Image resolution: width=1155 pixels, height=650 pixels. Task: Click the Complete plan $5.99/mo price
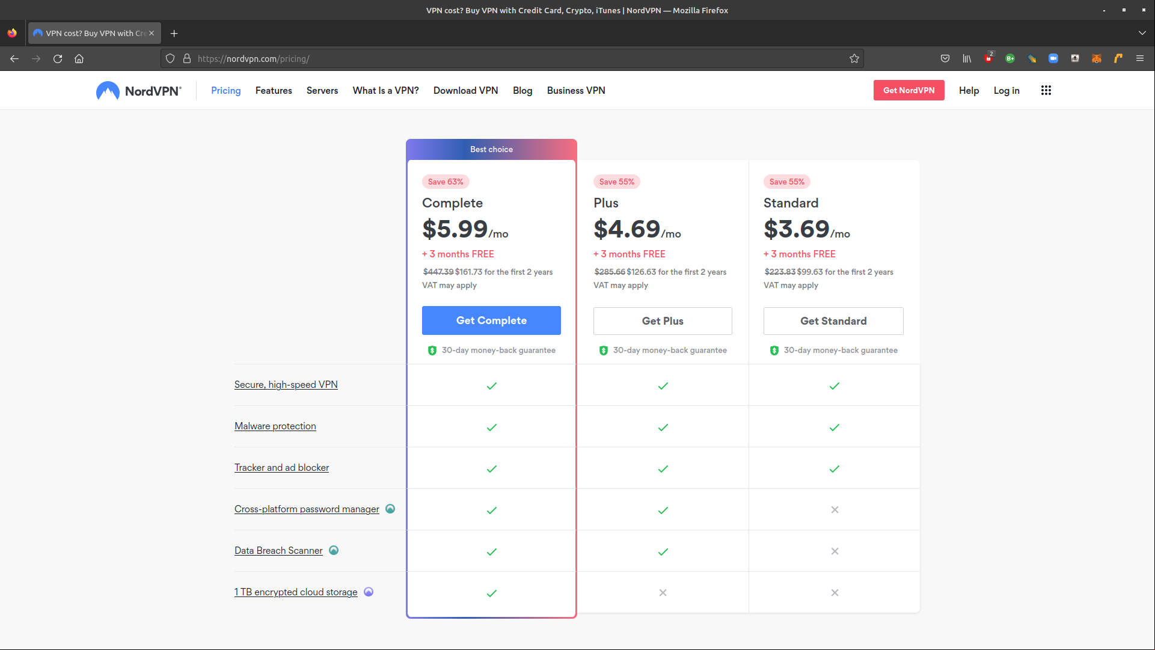pyautogui.click(x=465, y=229)
